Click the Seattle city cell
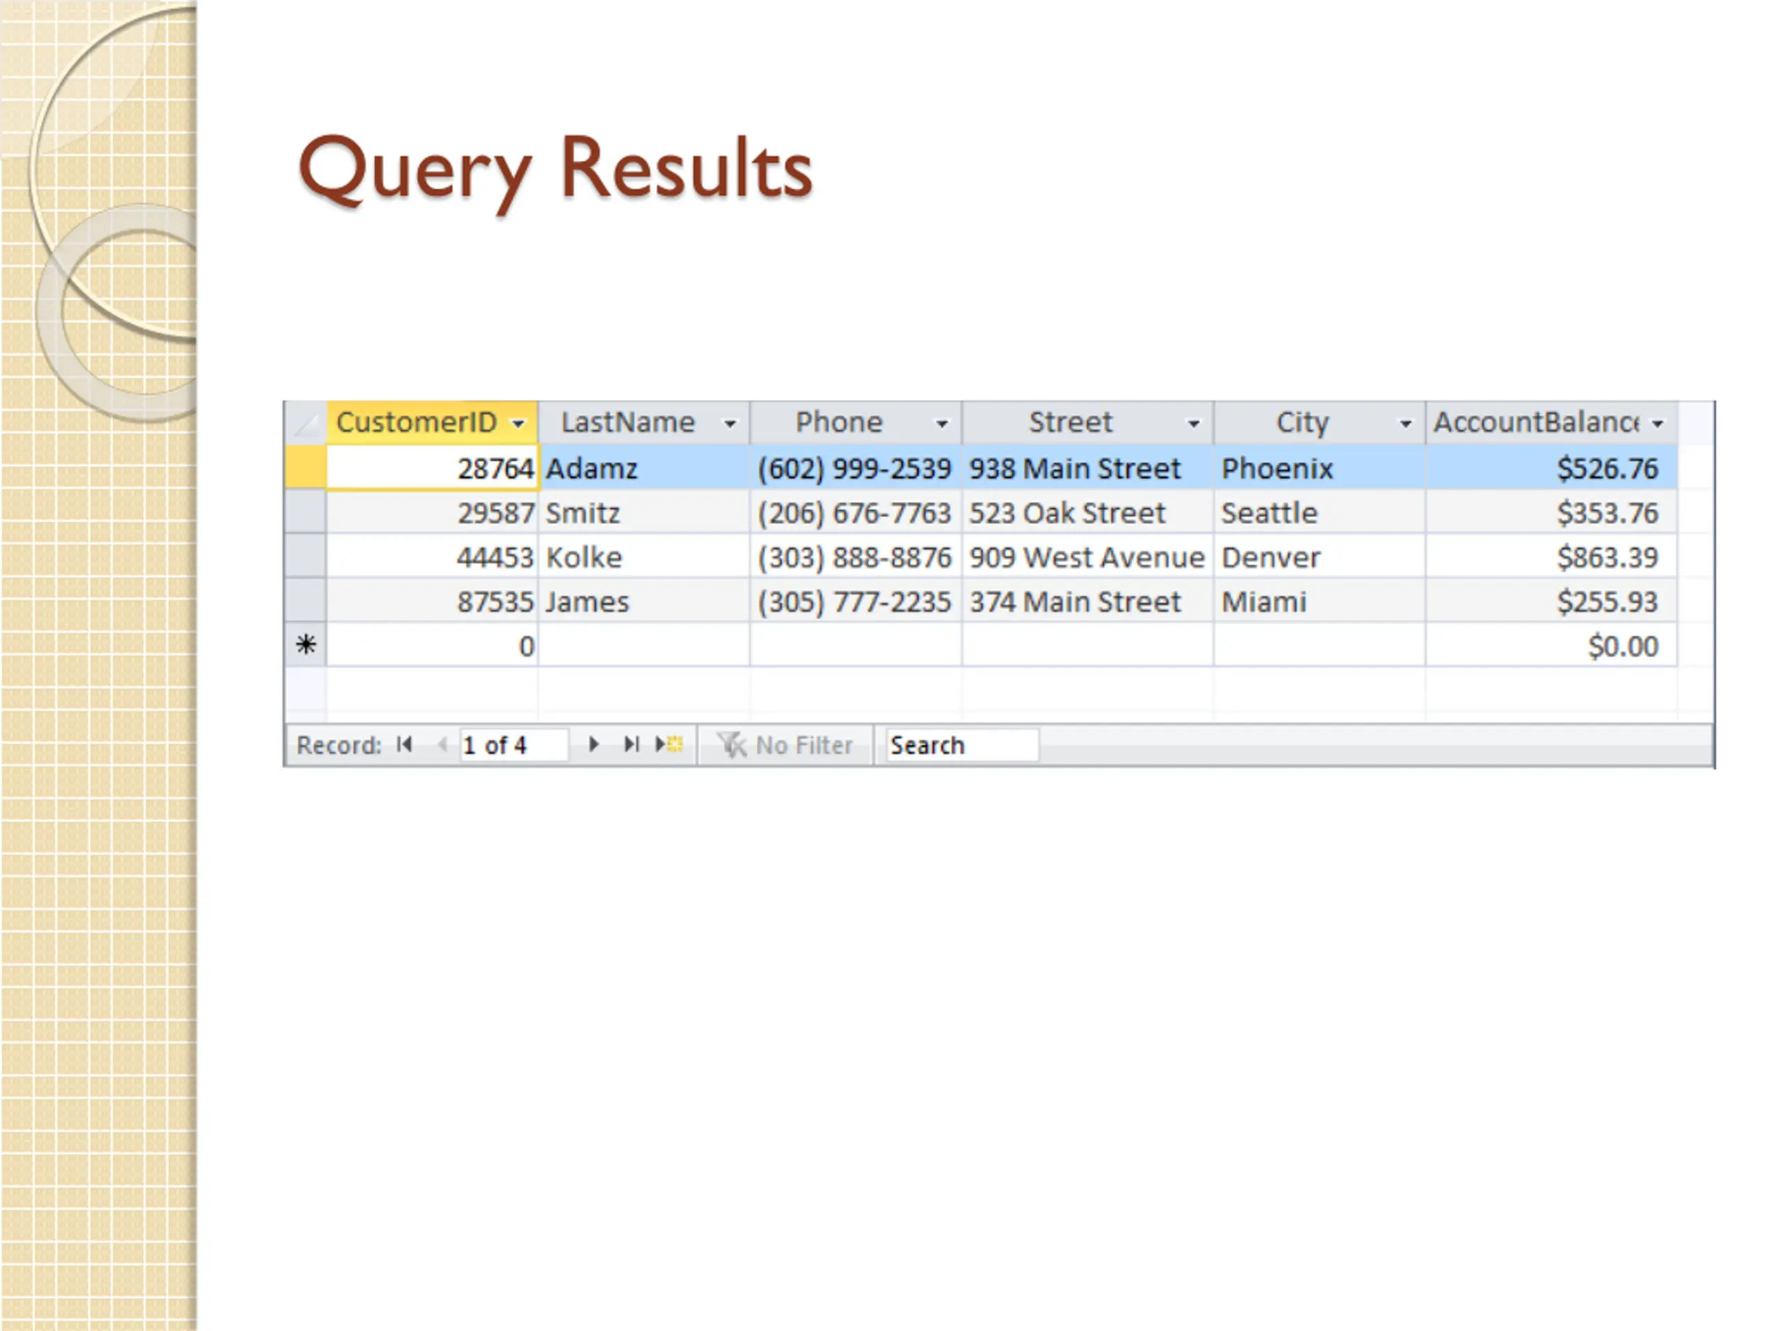The width and height of the screenshot is (1775, 1331). click(x=1320, y=512)
